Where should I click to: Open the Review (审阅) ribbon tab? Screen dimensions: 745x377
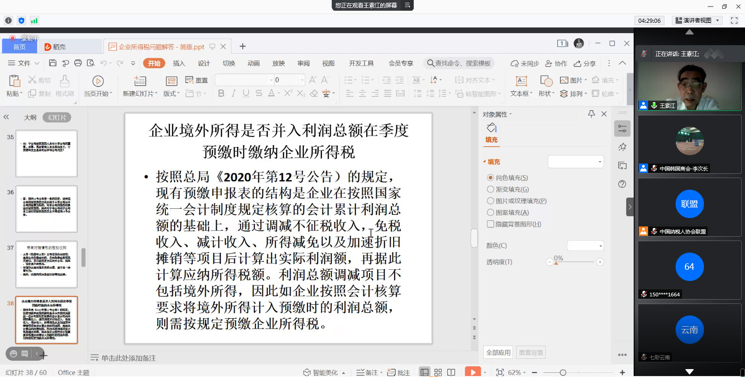(x=303, y=63)
